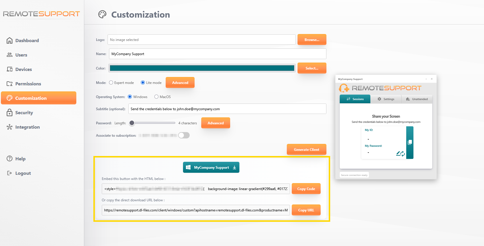Toggle the Associate to subscription switch
This screenshot has width=484, height=246.
(184, 135)
